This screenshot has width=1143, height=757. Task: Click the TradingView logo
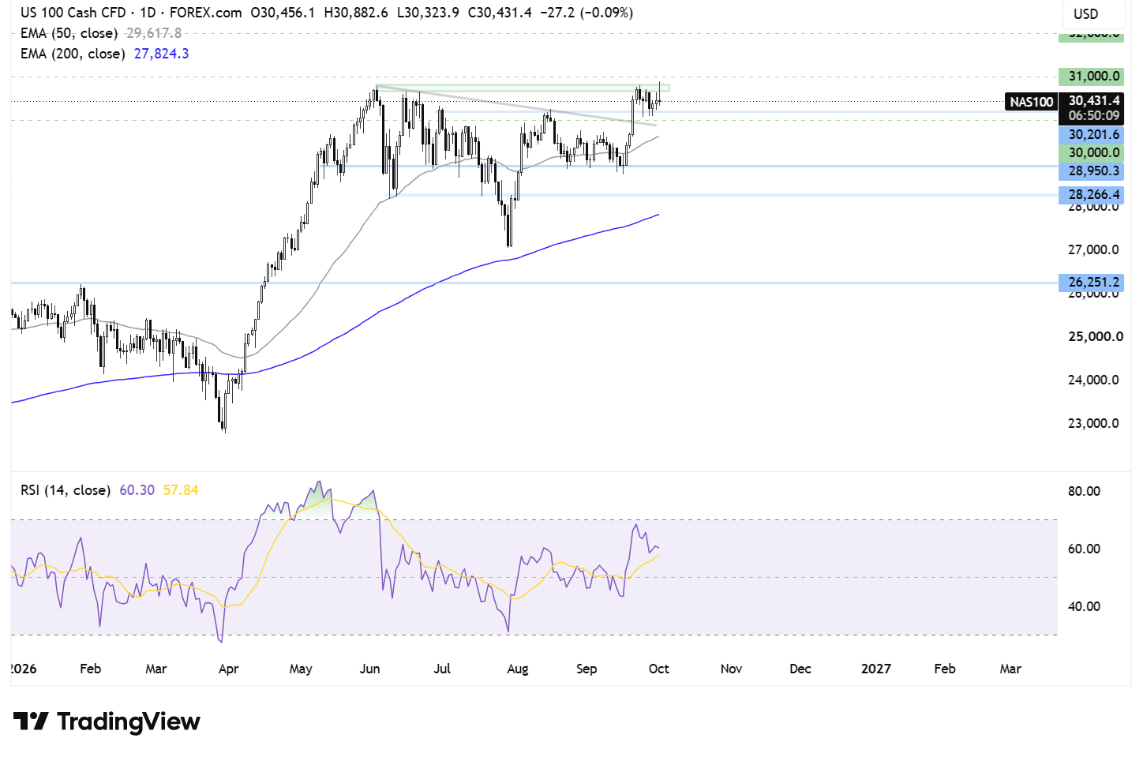coord(107,721)
